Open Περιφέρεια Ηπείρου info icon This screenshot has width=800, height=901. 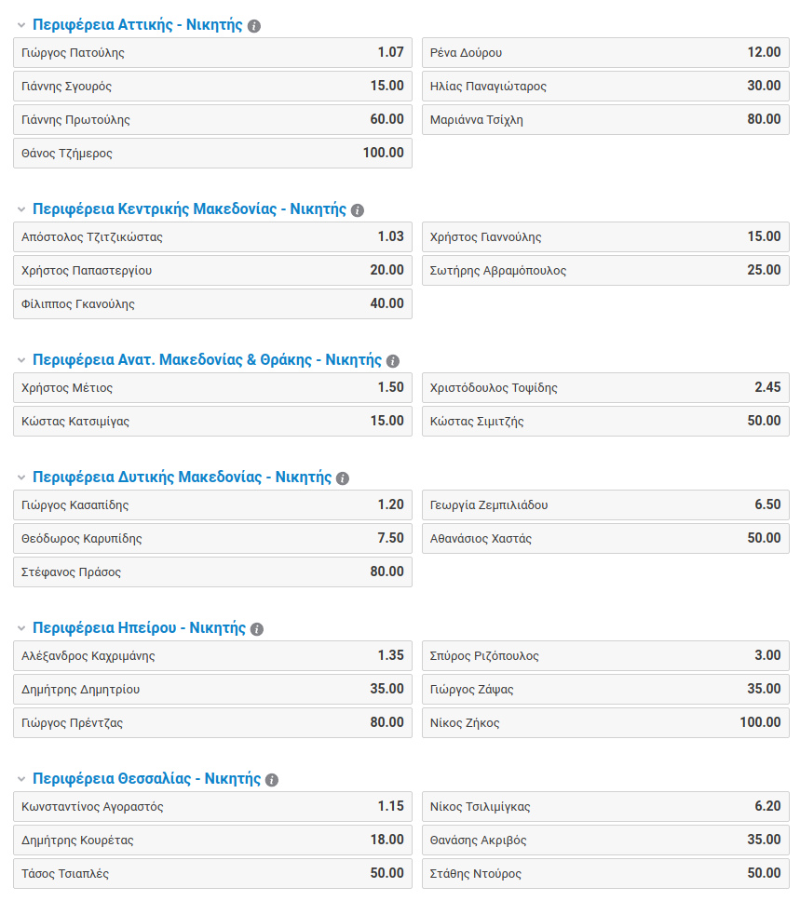point(257,629)
